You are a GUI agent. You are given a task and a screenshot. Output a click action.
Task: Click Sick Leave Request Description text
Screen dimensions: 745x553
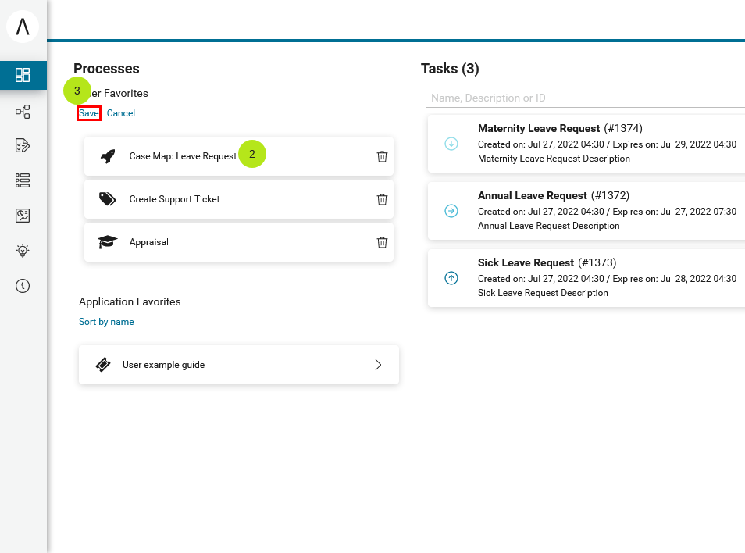point(543,293)
